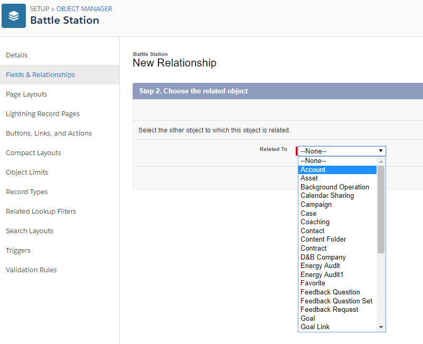Select D&B Company from the list
The width and height of the screenshot is (423, 344).
coord(323,257)
